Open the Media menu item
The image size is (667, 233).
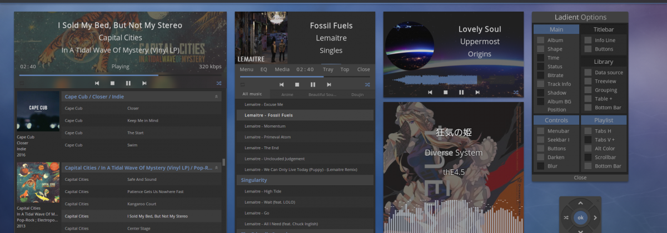tap(282, 70)
